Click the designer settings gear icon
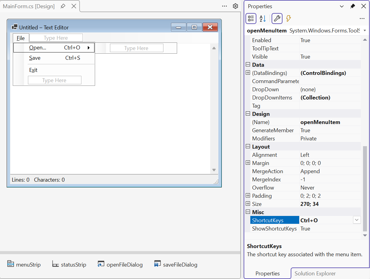Screen dimensions: 370x279 tap(235, 6)
